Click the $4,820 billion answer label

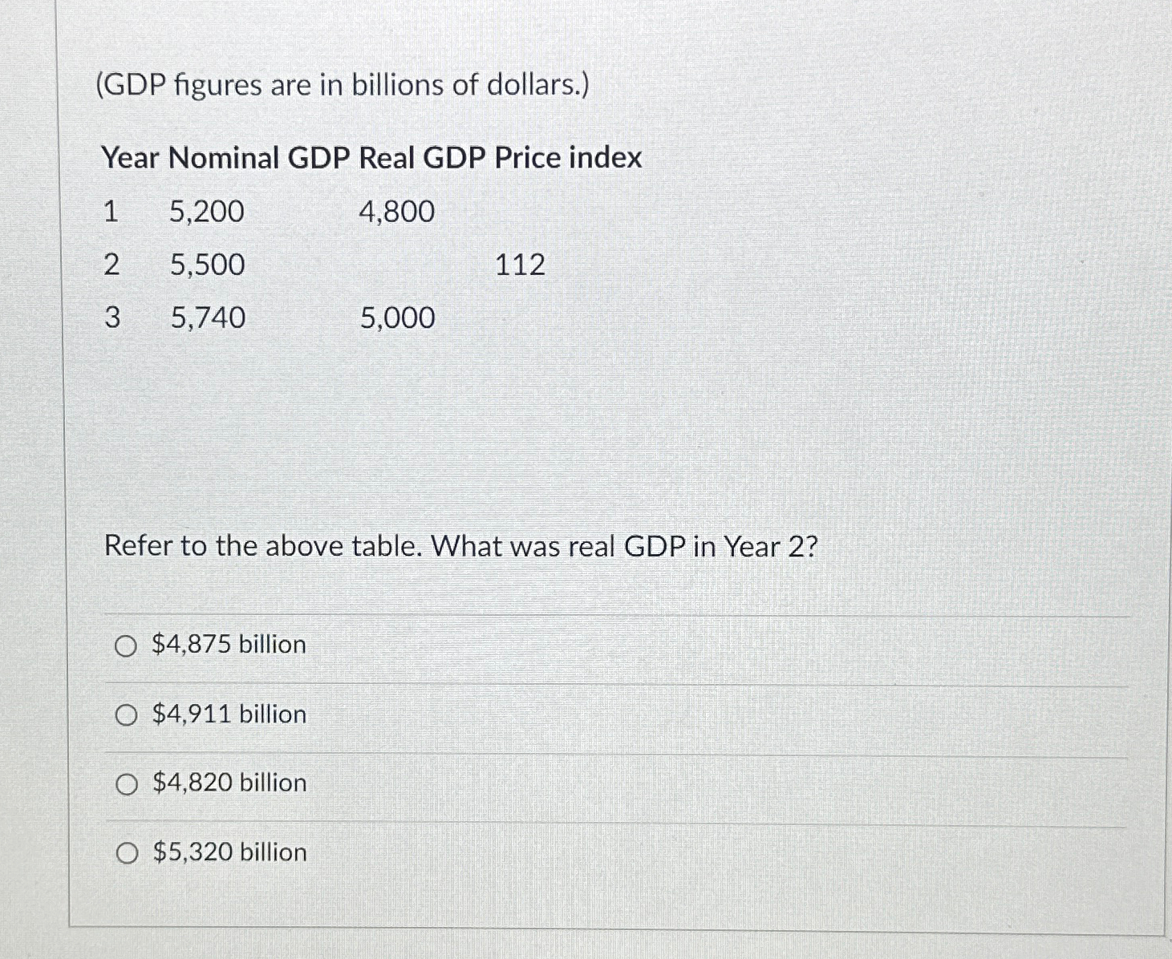(x=227, y=783)
